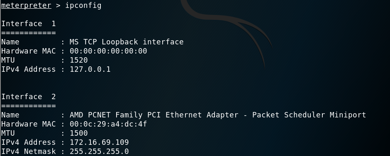Click the 127.0.0.1 IPv4 address
The height and width of the screenshot is (156, 390).
click(x=90, y=69)
